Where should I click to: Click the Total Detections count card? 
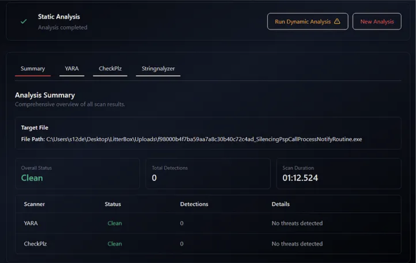(x=208, y=173)
